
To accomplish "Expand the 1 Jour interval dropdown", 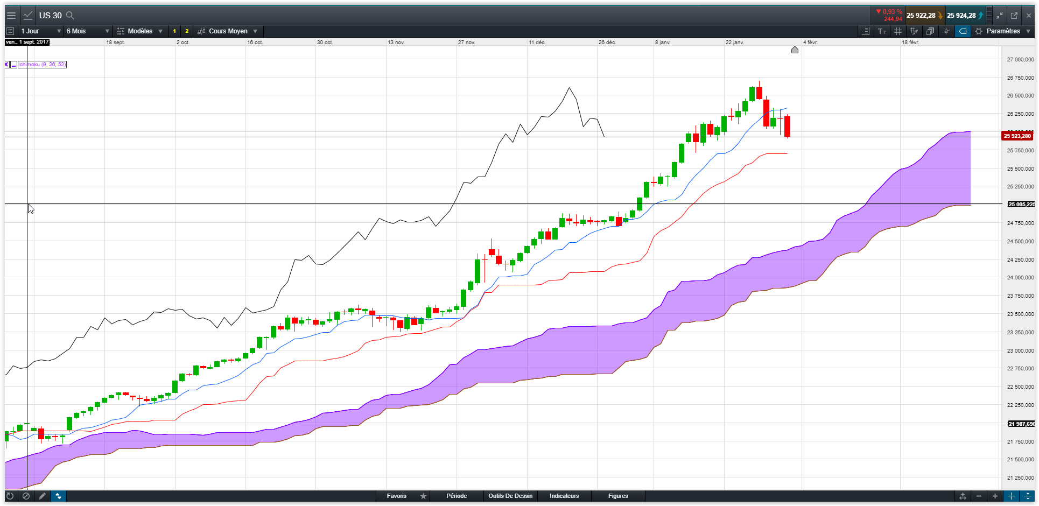I will [x=41, y=31].
